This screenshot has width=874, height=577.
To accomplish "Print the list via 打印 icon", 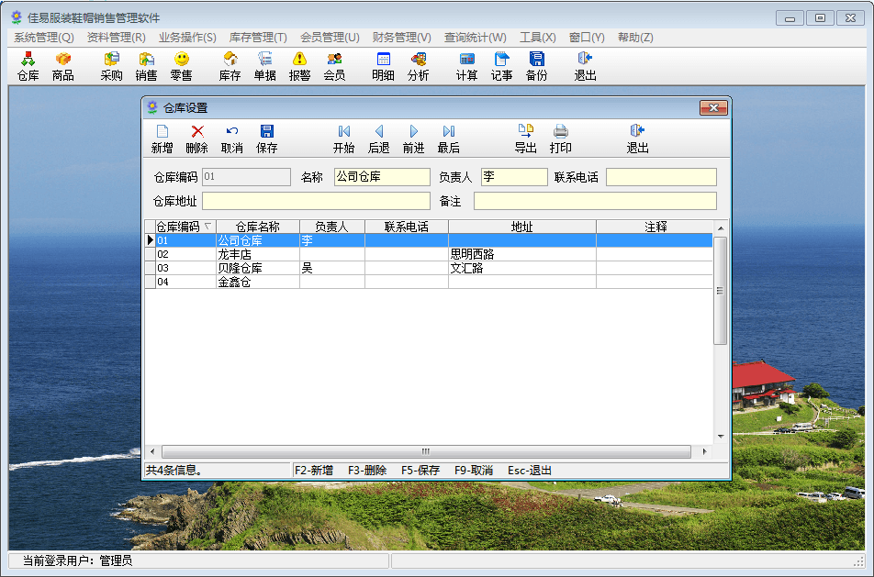I will pyautogui.click(x=560, y=139).
